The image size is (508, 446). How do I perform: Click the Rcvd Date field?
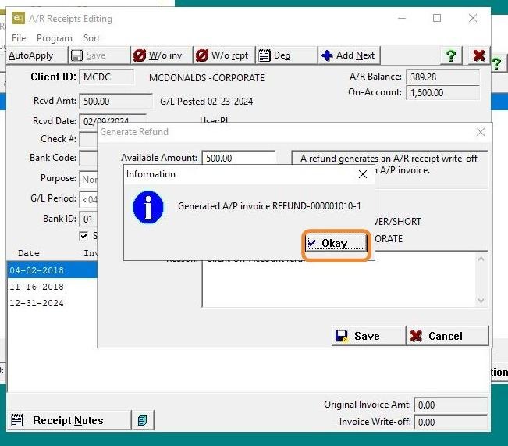[112, 120]
